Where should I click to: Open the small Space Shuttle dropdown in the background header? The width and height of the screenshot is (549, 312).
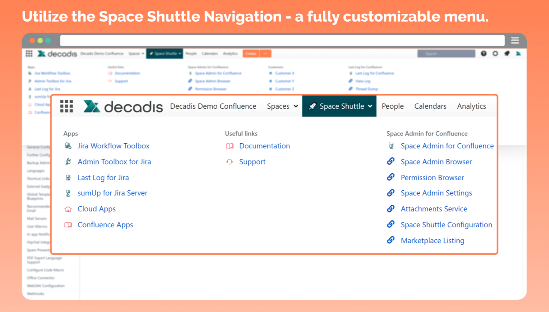165,54
